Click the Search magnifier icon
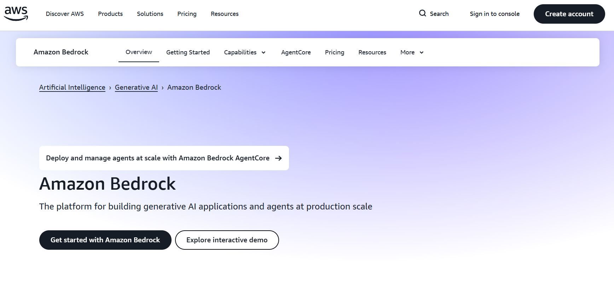The image size is (614, 290). [422, 13]
